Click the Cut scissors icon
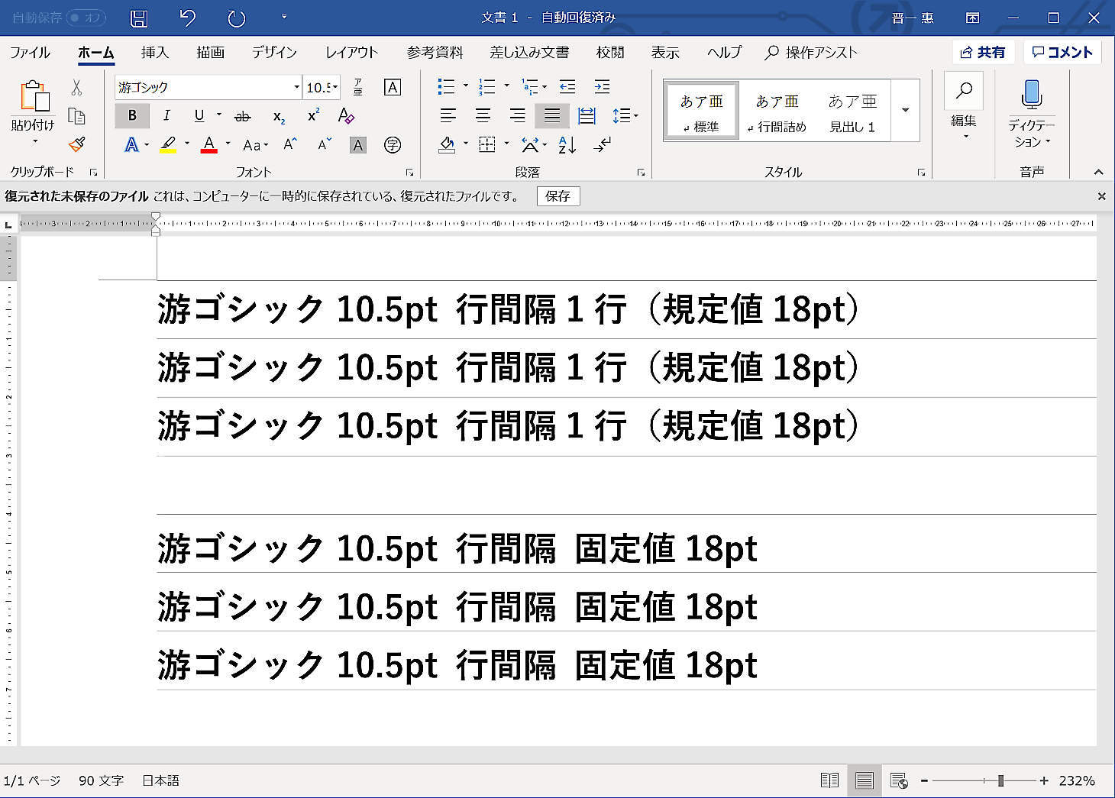 [x=76, y=87]
